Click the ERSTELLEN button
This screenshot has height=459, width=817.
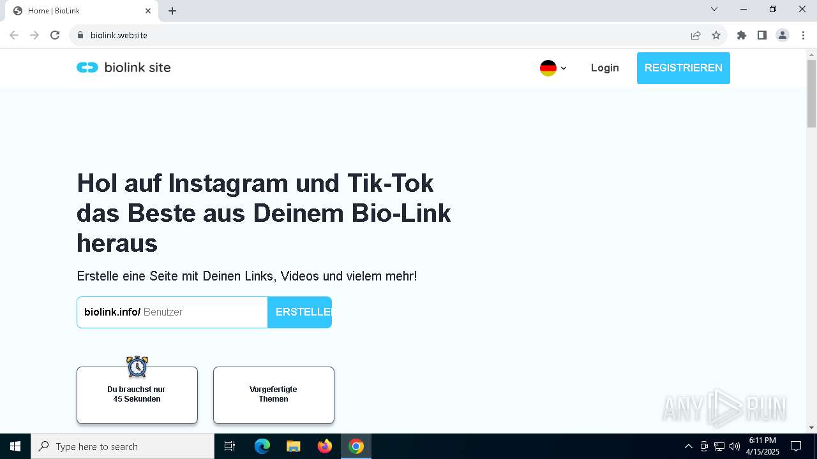coord(299,312)
